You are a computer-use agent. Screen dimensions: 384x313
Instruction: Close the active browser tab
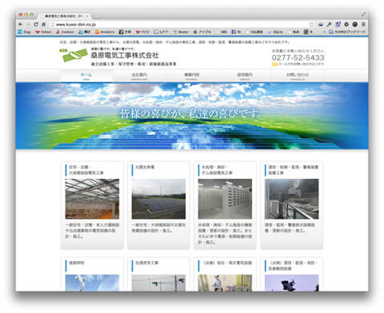[87, 16]
